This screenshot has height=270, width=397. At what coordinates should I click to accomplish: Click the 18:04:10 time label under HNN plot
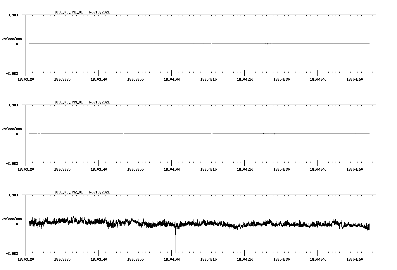point(208,169)
